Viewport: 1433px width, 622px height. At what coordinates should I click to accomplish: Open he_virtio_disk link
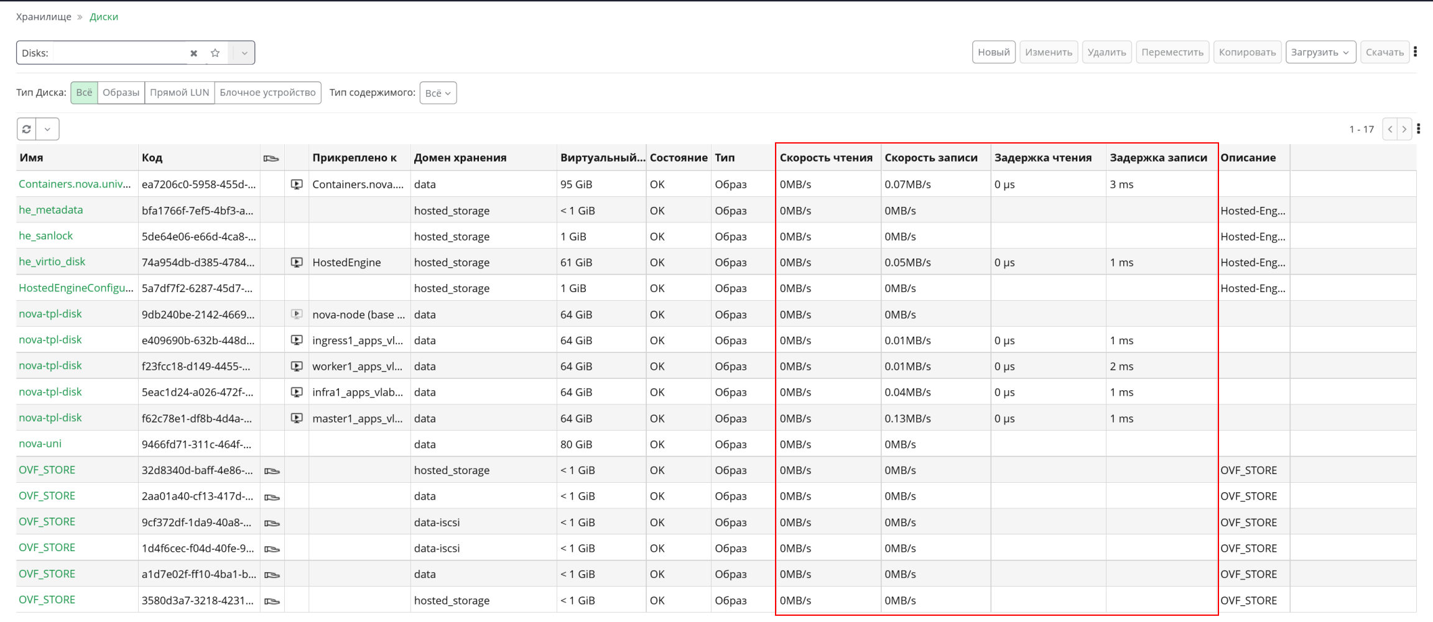click(52, 262)
